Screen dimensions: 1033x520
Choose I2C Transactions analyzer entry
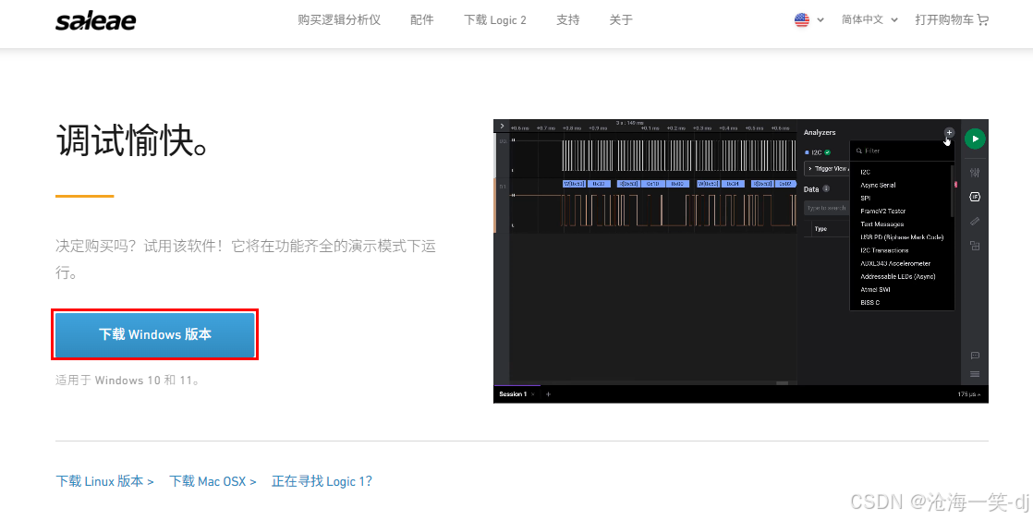pos(884,250)
